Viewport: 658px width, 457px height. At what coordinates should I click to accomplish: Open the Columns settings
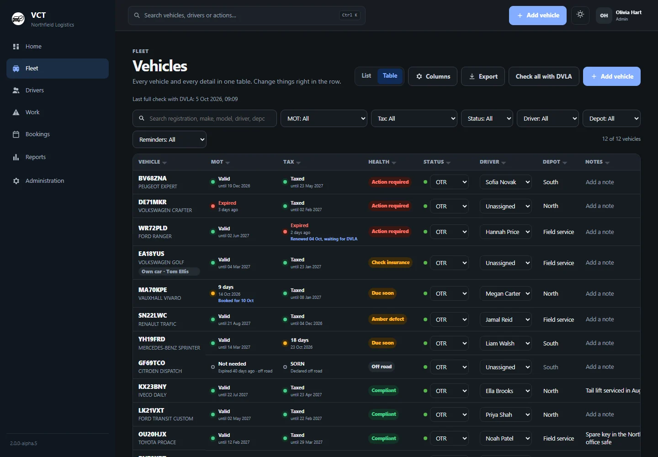(433, 76)
